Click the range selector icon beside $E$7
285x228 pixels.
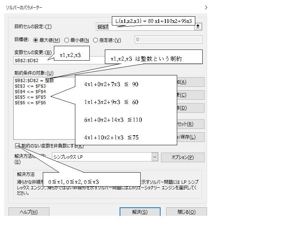tap(199, 27)
